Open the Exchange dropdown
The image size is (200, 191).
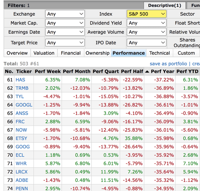[65, 14]
